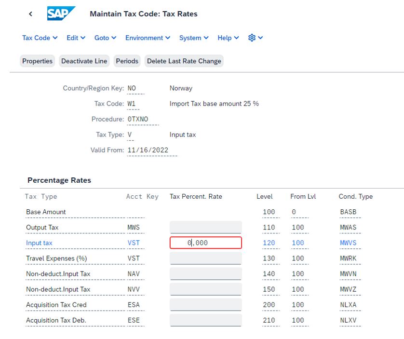Click the Tax Code value W1
Viewport: 404px width, 339px height.
(132, 104)
